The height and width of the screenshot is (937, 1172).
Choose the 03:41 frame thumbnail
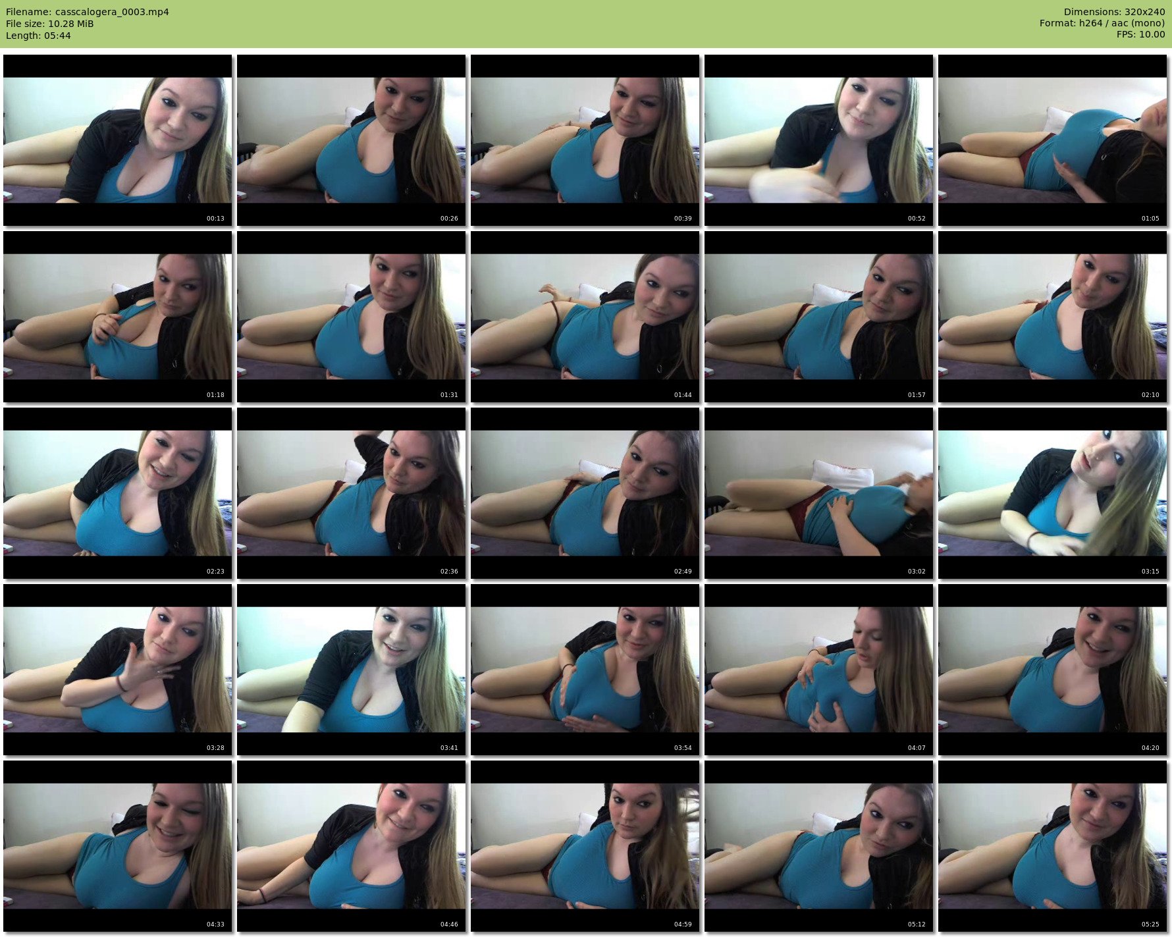[352, 670]
